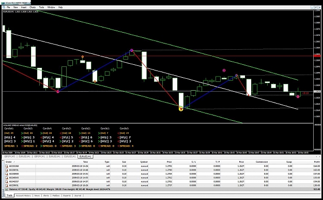Click the Balance and Equity summary text
This screenshot has height=200, width=323.
[x=60, y=189]
